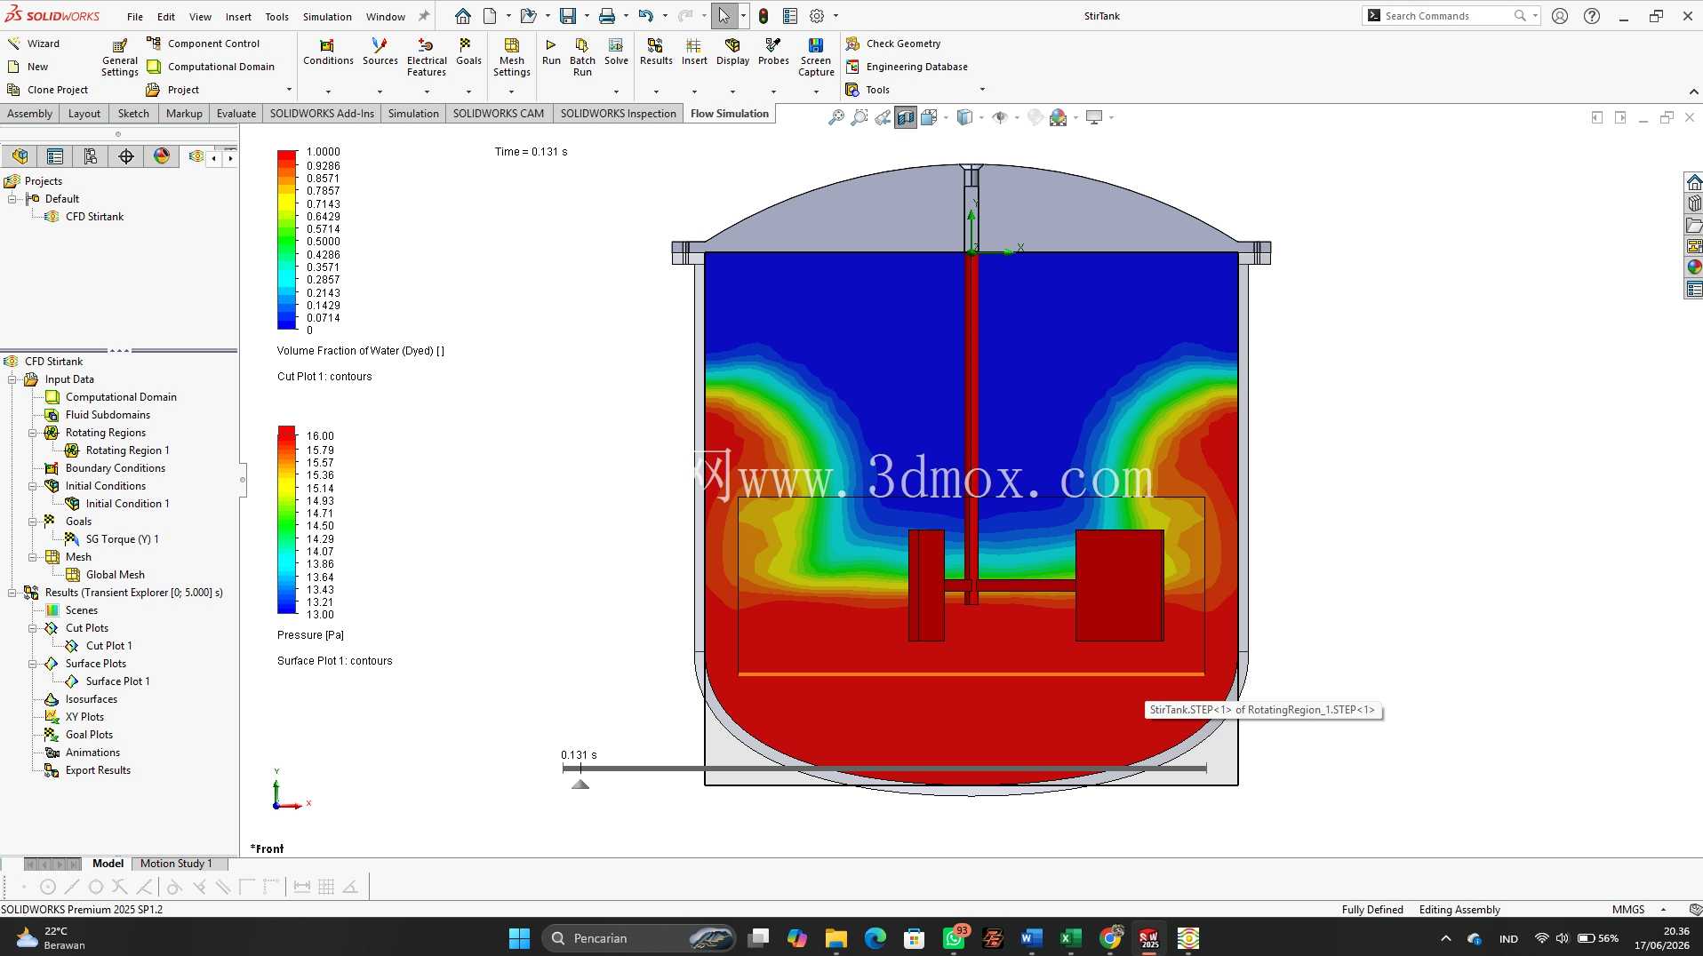Open the File menu
Screen dimensions: 1703x956
(x=135, y=17)
